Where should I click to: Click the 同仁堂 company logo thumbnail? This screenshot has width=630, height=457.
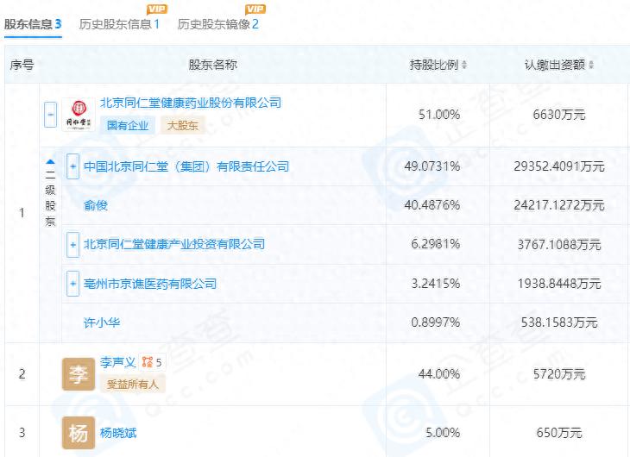tap(79, 114)
